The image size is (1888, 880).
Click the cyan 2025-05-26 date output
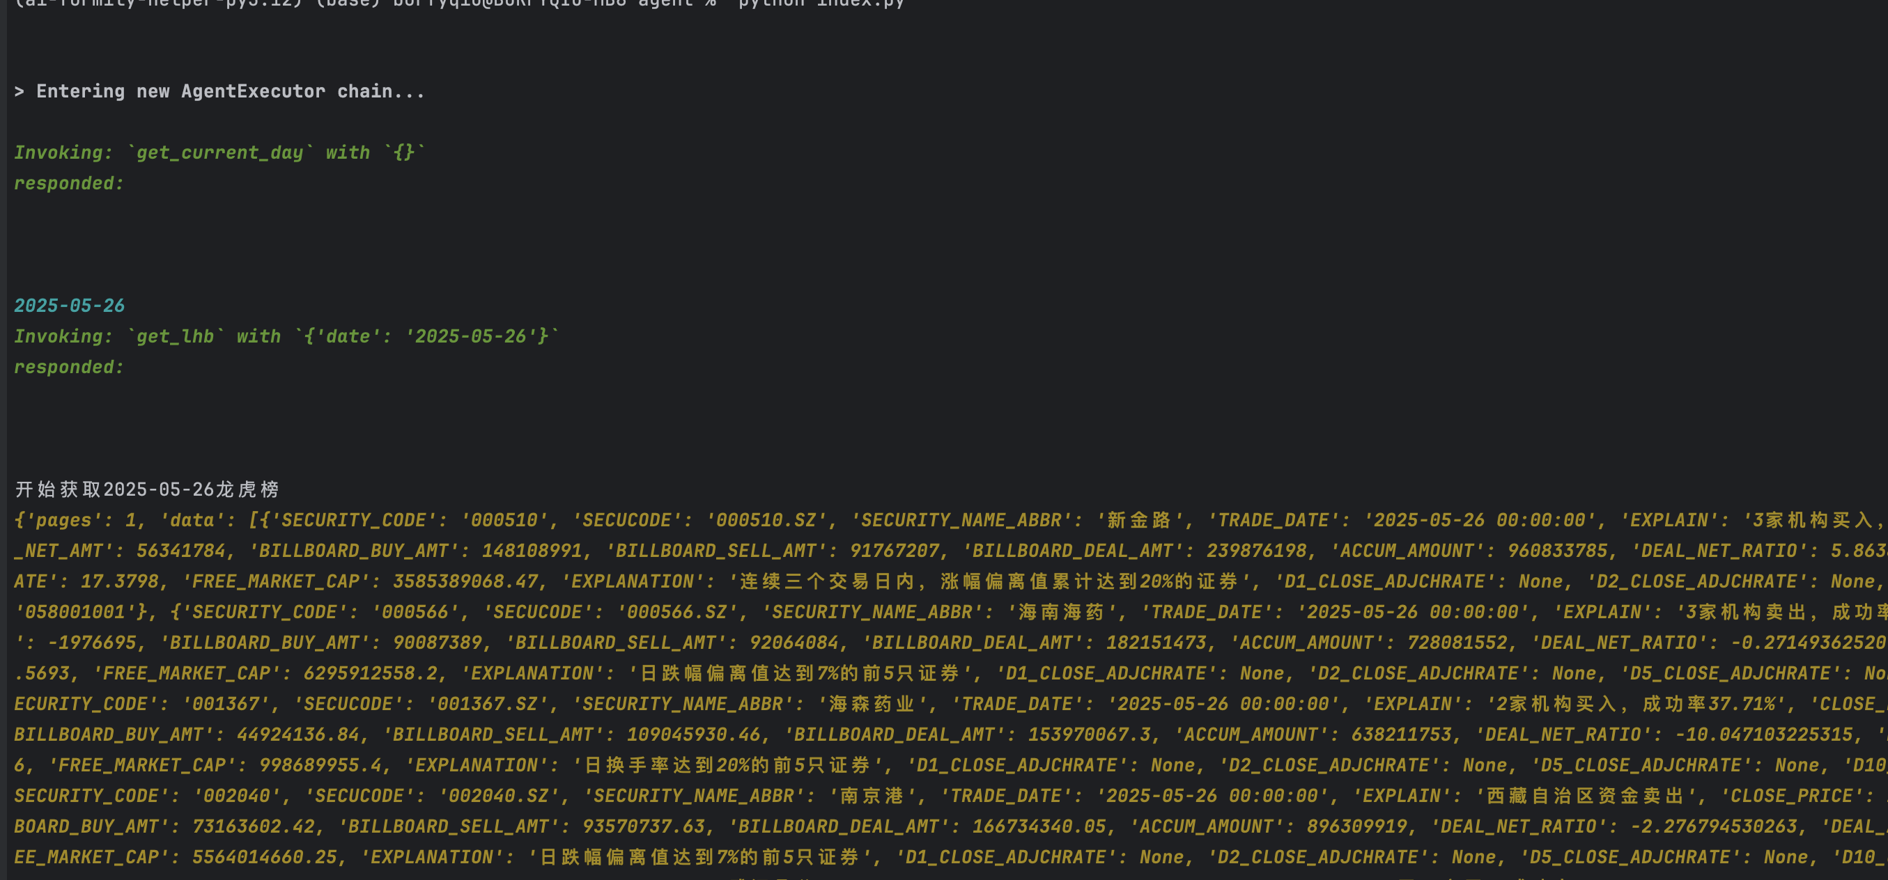click(x=70, y=306)
